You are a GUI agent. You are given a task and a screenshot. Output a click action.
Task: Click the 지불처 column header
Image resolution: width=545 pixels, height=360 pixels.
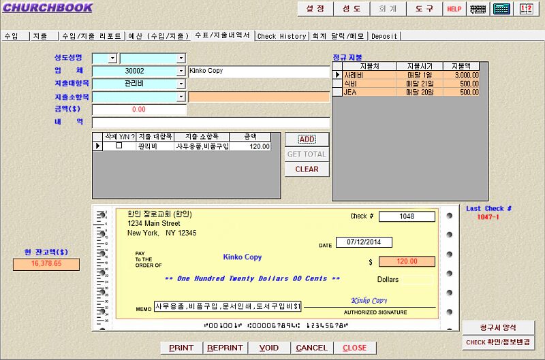369,66
